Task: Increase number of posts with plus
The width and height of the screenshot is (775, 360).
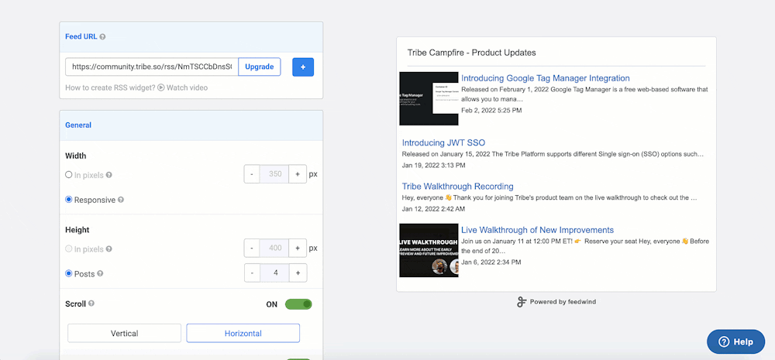Action: [x=298, y=273]
